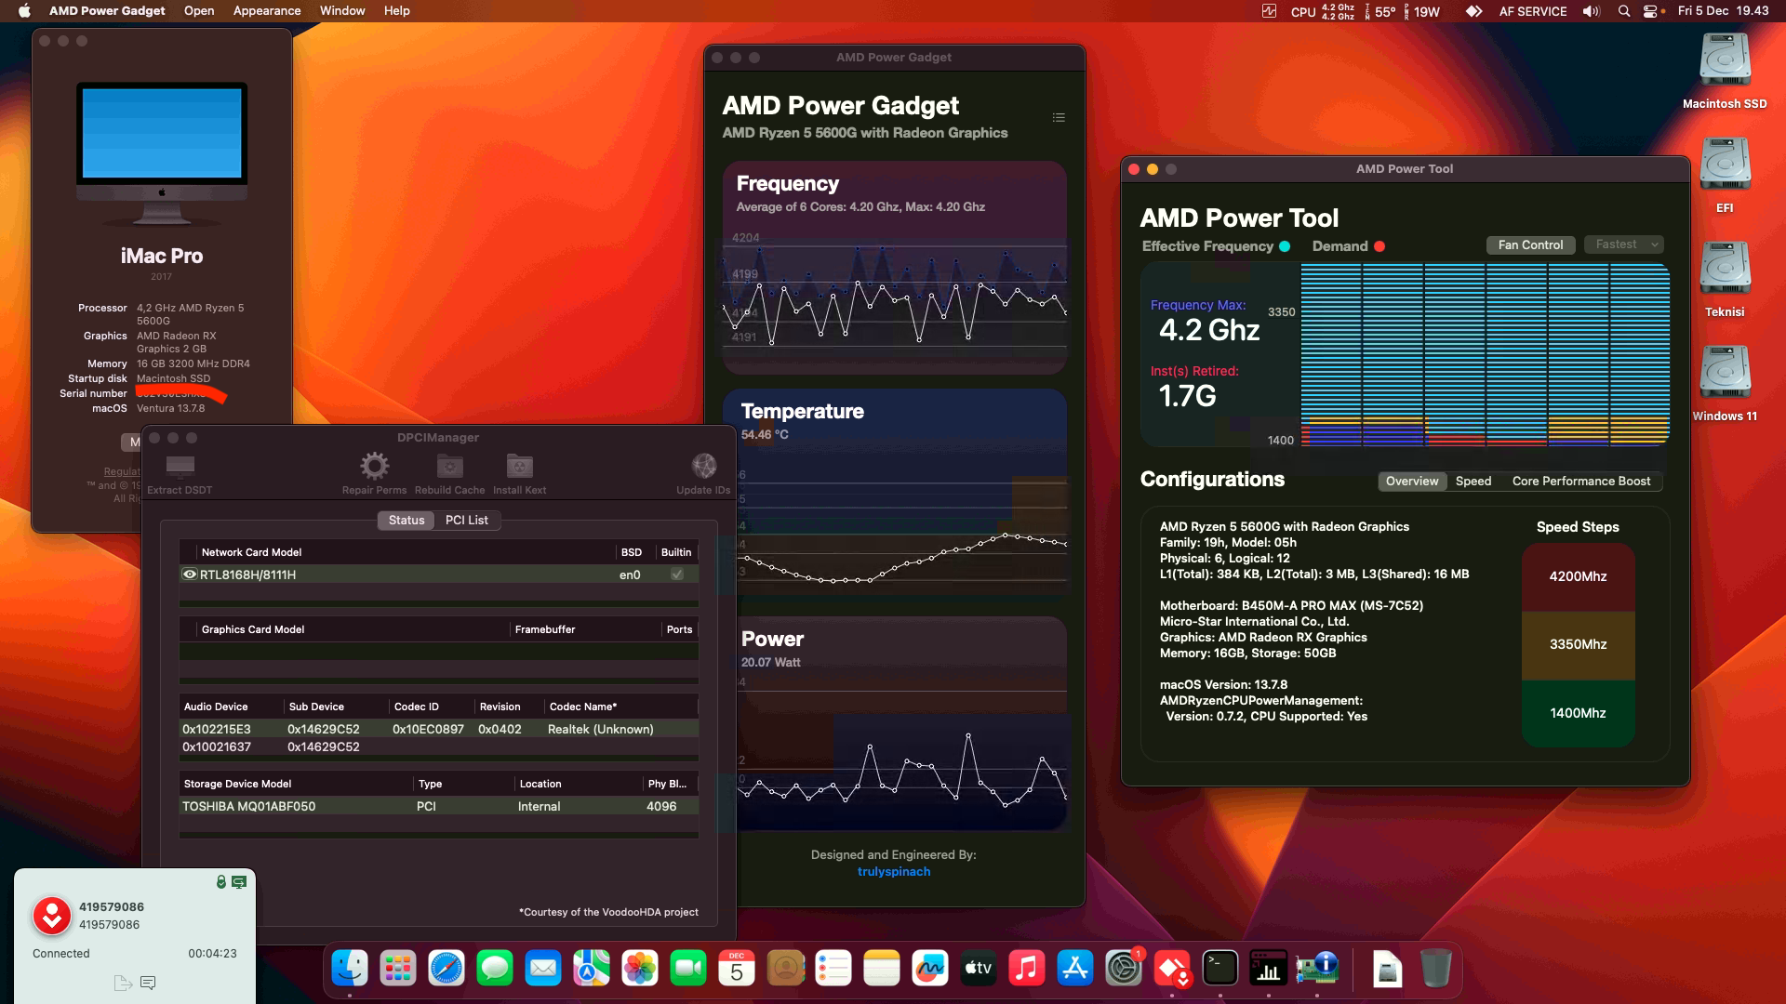Viewport: 1786px width, 1004px height.
Task: Toggle the Builtin checkbox for en0
Action: point(676,575)
